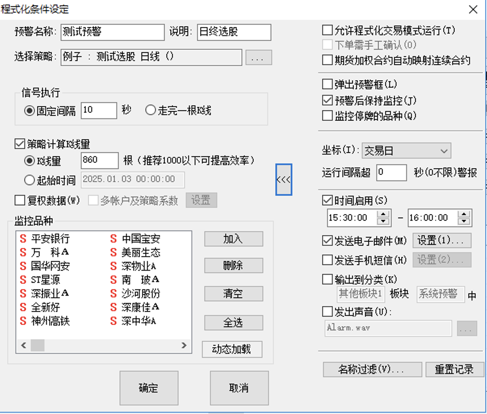
Task: Click the K线量 field showing 860
Action: pyautogui.click(x=100, y=160)
